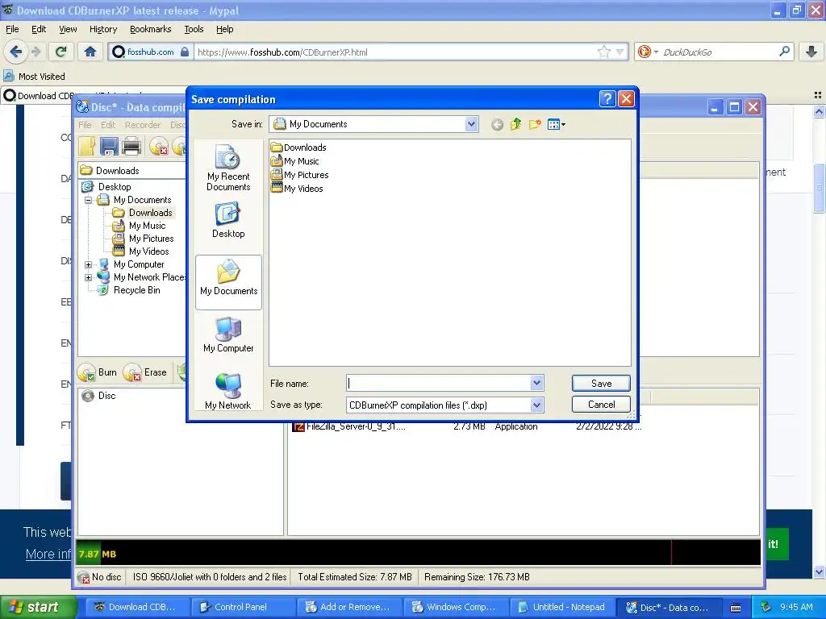Click the webpage scrollbar down arrow
The image size is (826, 619).
click(819, 571)
